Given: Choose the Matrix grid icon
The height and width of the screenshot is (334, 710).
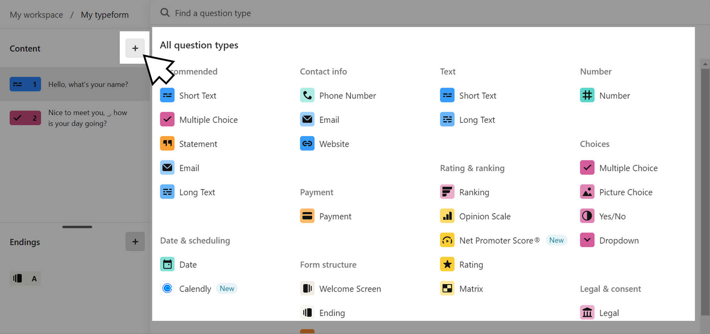Looking at the screenshot, I should click(447, 288).
